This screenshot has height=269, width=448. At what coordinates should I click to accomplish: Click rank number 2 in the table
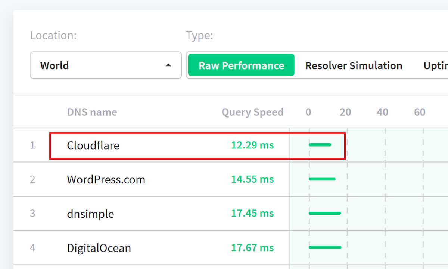tap(32, 179)
